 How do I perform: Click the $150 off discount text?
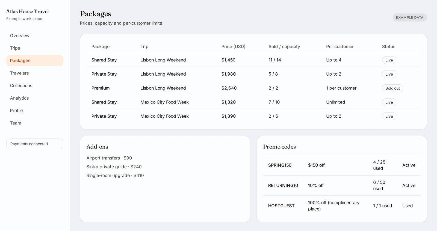coord(316,165)
